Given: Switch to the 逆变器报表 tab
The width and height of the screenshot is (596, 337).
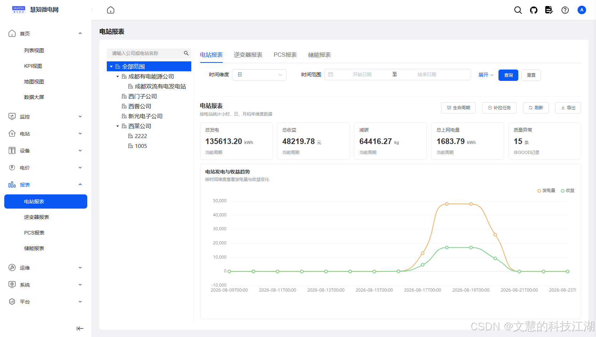Looking at the screenshot, I should coord(248,55).
